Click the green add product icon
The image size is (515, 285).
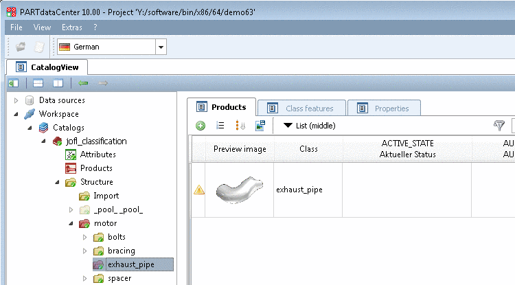201,126
